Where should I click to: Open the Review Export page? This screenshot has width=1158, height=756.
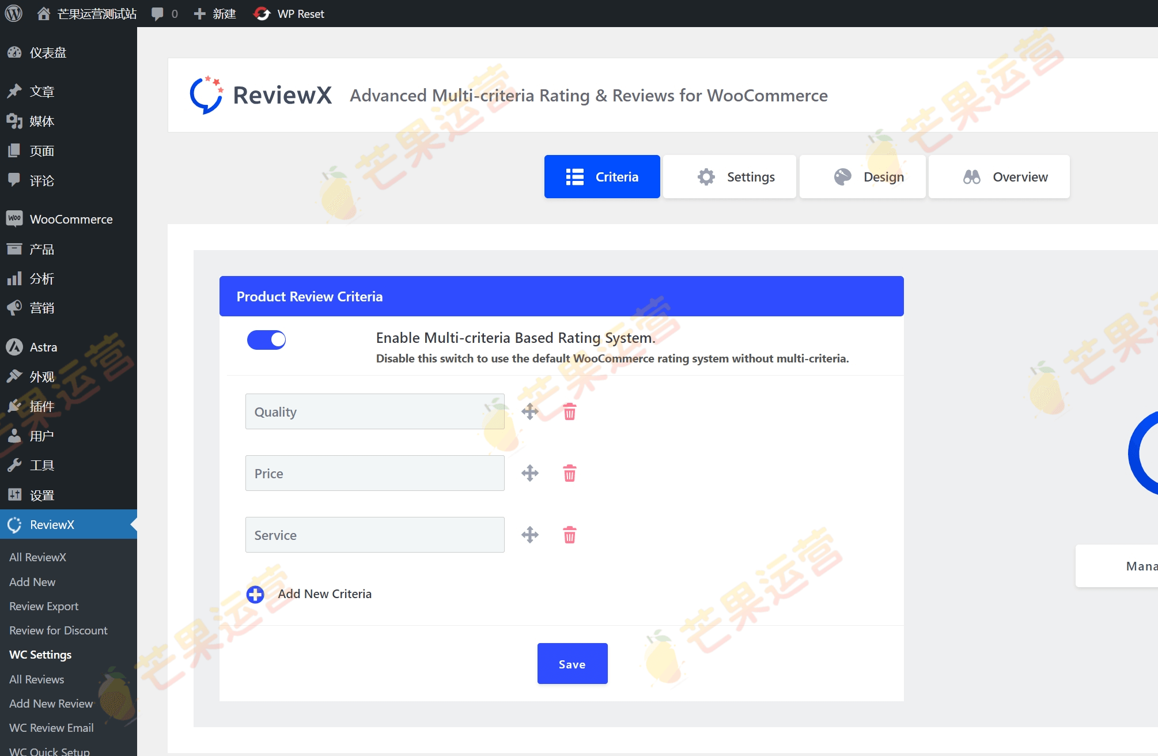43,606
